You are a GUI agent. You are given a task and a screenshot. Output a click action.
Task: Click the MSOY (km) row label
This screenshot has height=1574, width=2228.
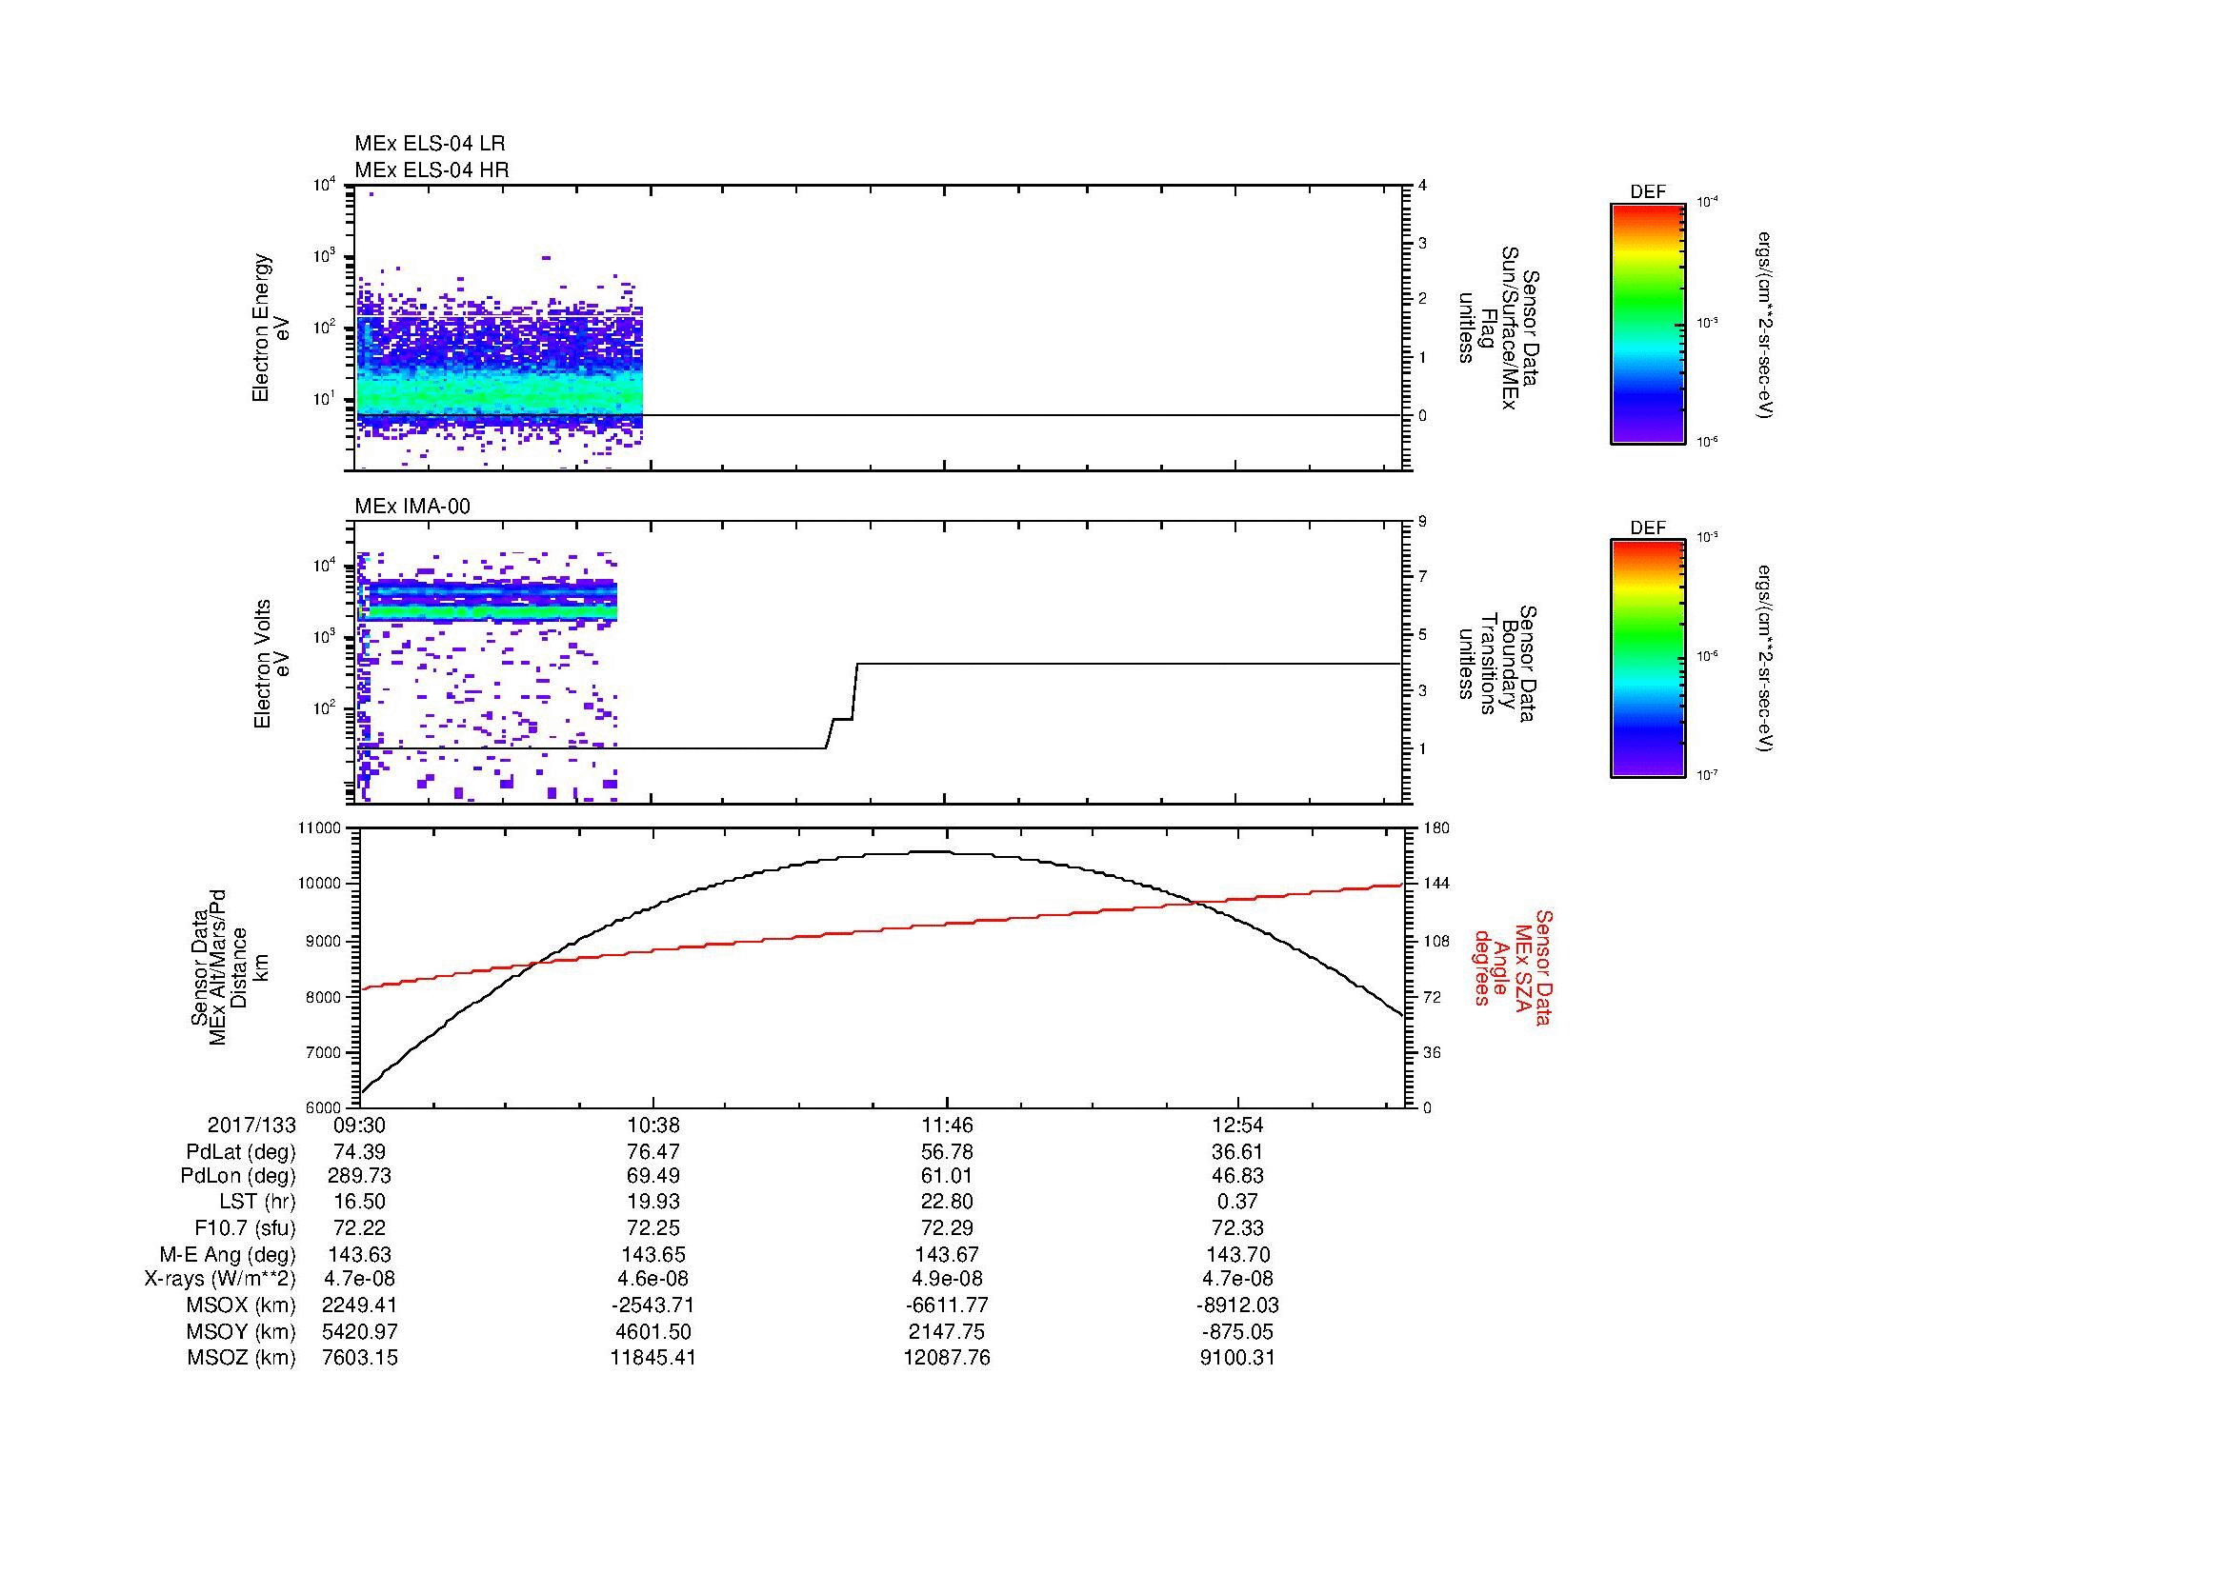click(242, 1331)
